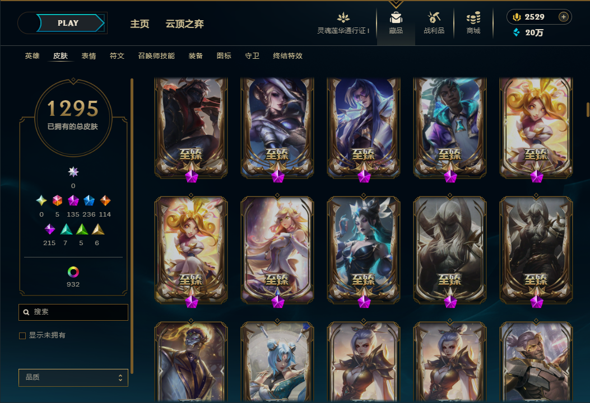Viewport: 590px width, 403px height.
Task: Select the first 至臻 skin thumbnail
Action: pos(191,128)
